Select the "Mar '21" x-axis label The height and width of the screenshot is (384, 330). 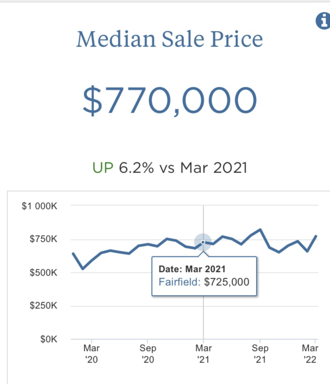point(203,354)
